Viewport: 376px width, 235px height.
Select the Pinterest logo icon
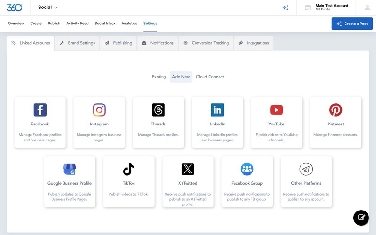[336, 110]
